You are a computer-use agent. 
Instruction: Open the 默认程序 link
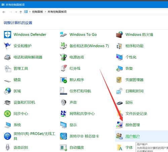tap(77, 80)
